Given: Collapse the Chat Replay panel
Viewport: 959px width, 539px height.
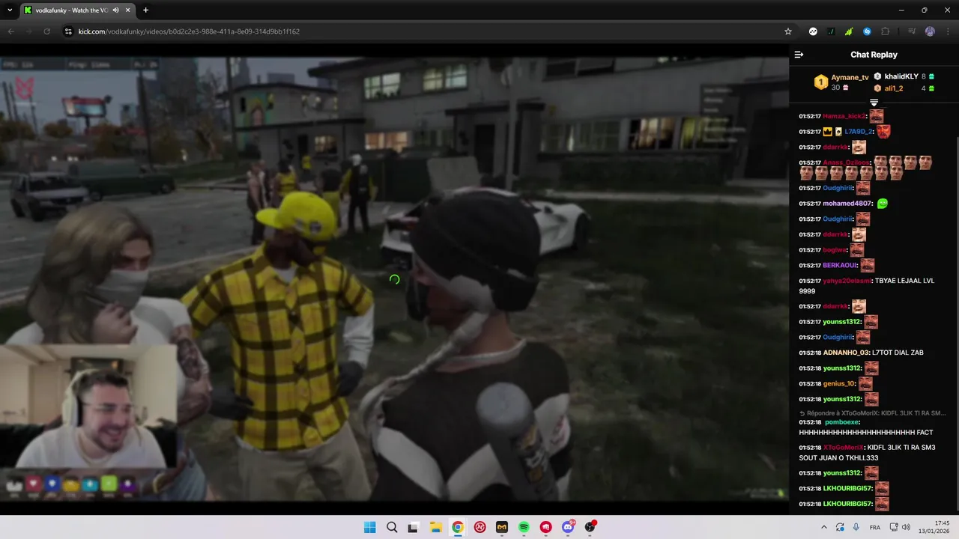Looking at the screenshot, I should coord(799,55).
